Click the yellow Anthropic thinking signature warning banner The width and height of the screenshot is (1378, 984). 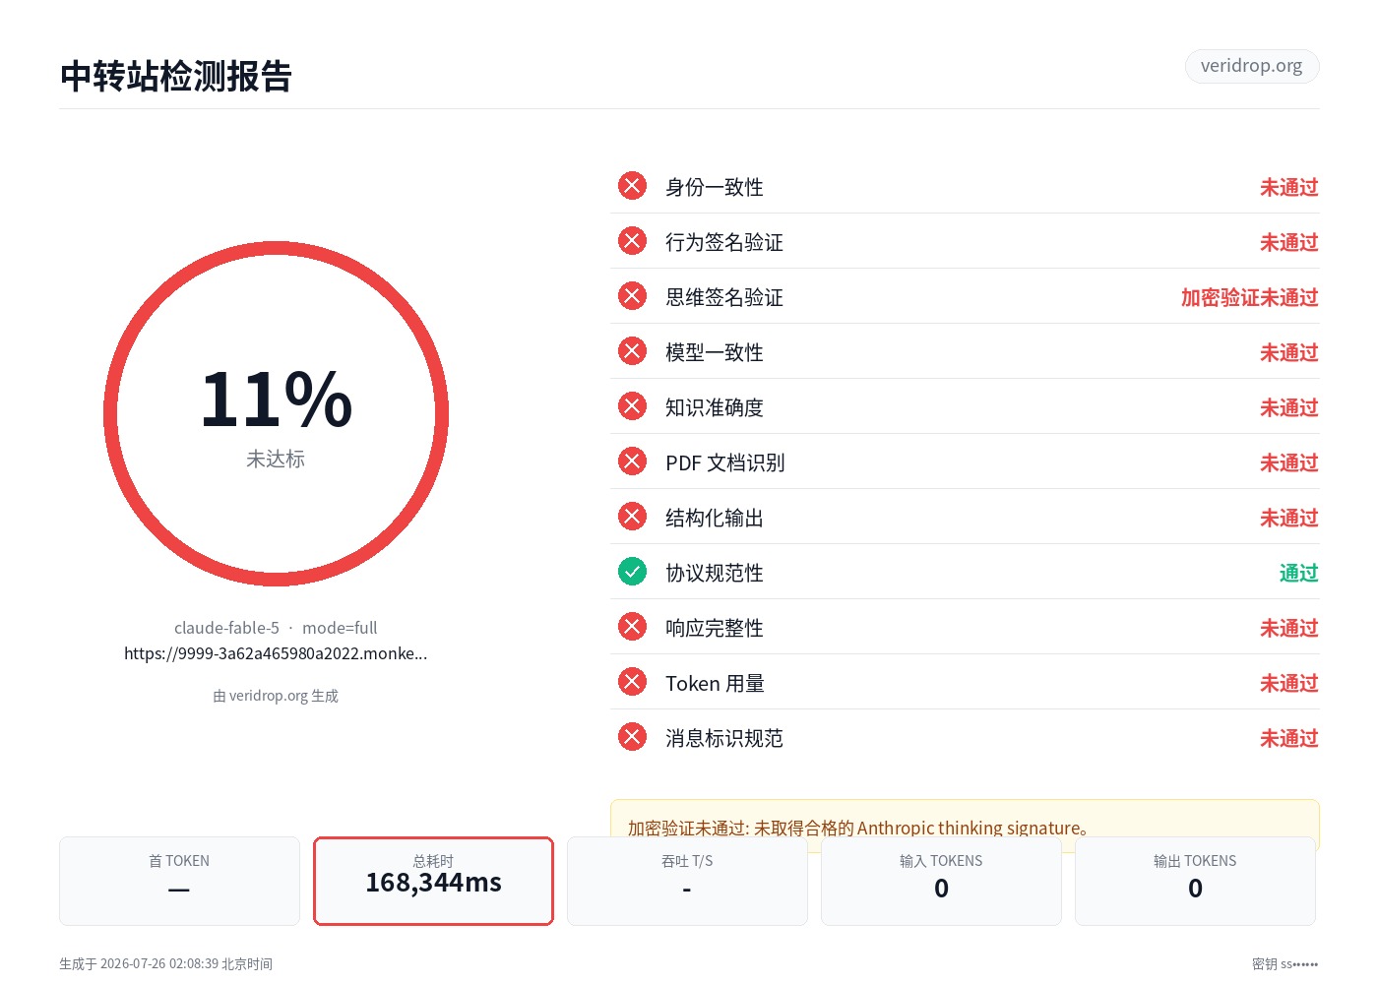[965, 819]
